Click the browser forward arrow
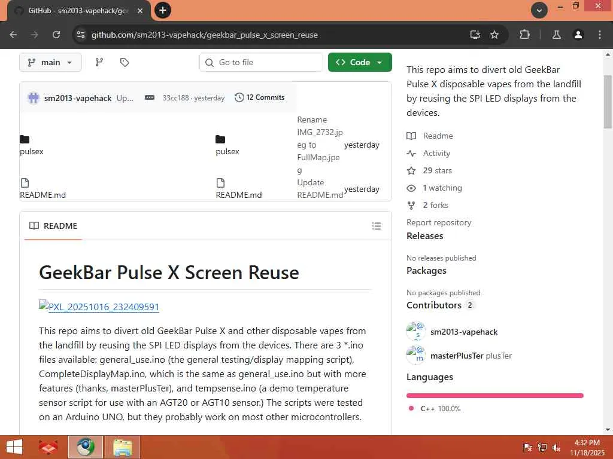 [x=35, y=35]
